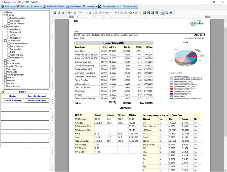Click the % DM pie chart in the report
Image resolution: width=227 pixels, height=172 pixels.
pyautogui.click(x=186, y=57)
